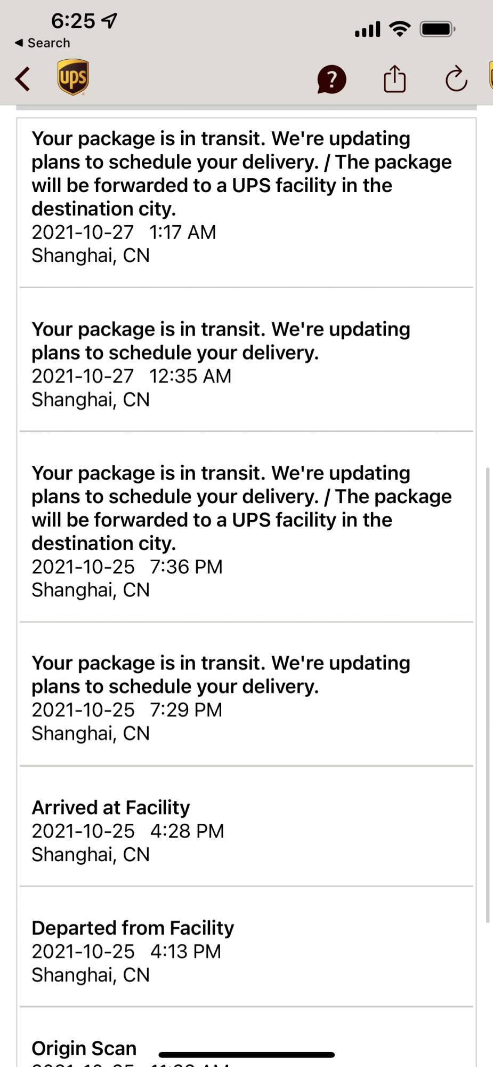This screenshot has height=1067, width=493.
Task: Click the vertical scrollbar indicator
Action: coord(487,694)
